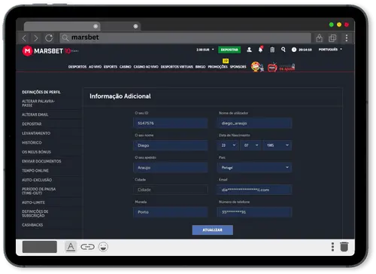376x274 pixels.
Task: Open the Bingo menu item
Action: [200, 67]
